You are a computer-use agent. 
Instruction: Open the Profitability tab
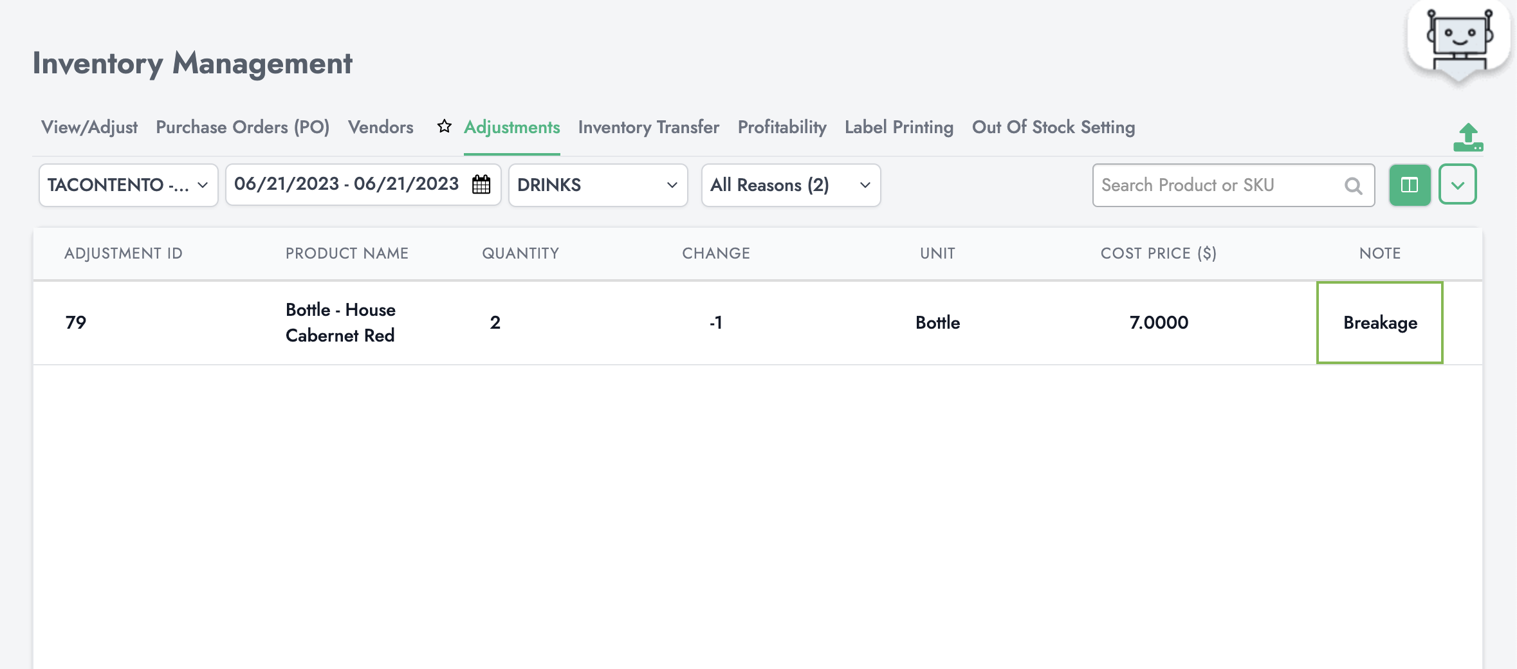pyautogui.click(x=782, y=127)
